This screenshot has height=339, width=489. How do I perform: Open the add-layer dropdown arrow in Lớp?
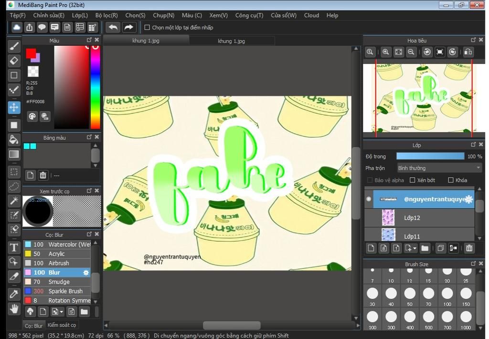[x=415, y=248]
